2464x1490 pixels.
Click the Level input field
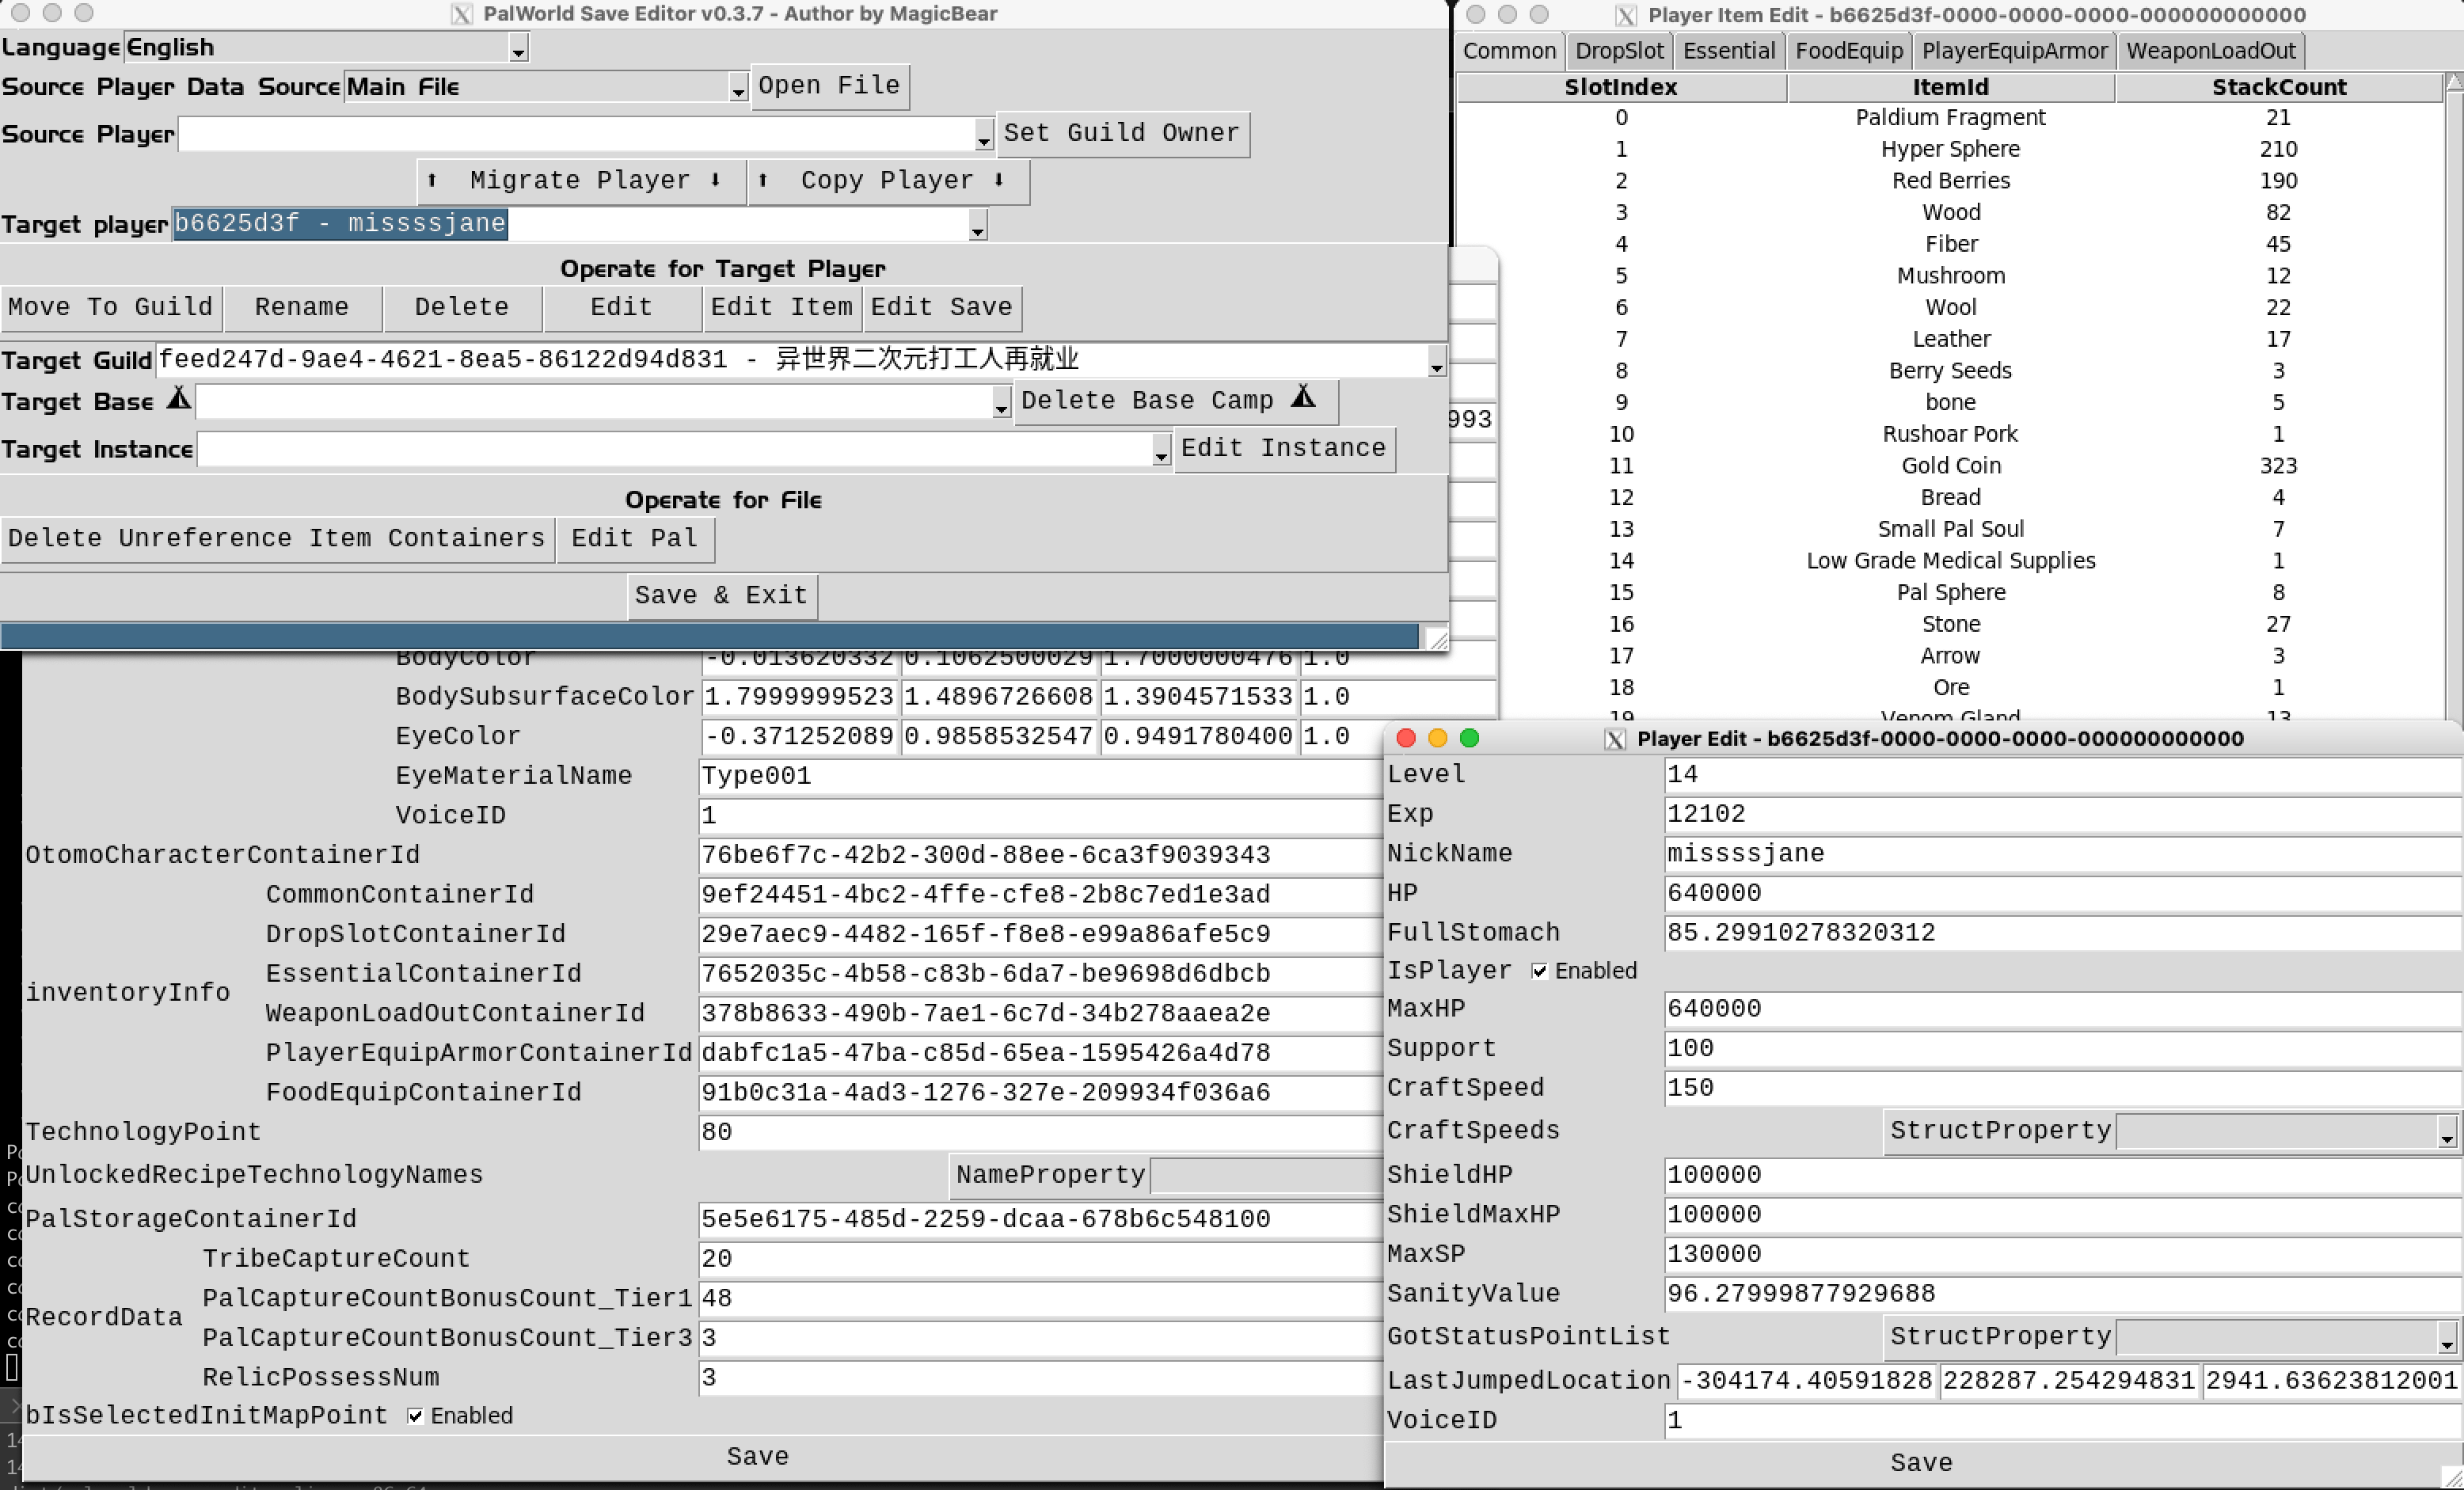[x=2060, y=774]
